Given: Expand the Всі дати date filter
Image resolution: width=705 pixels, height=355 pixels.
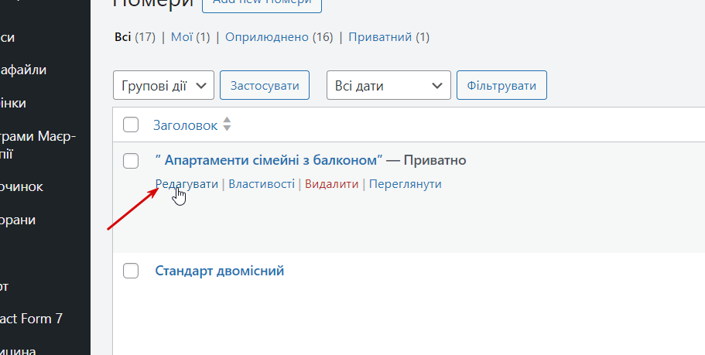Looking at the screenshot, I should point(388,86).
